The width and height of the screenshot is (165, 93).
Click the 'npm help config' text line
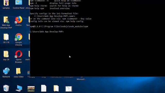tap(75, 21)
